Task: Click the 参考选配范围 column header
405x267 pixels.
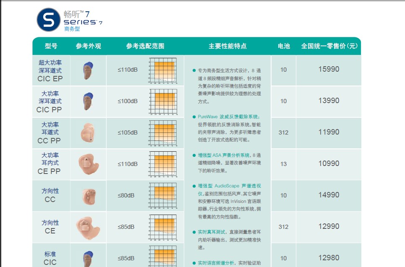Action: (x=145, y=46)
